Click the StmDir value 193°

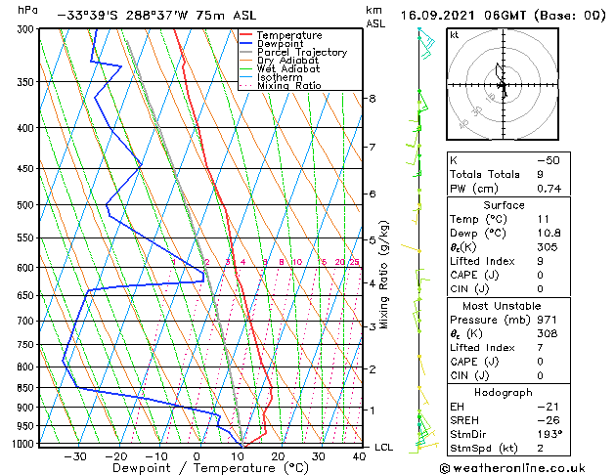click(x=549, y=434)
